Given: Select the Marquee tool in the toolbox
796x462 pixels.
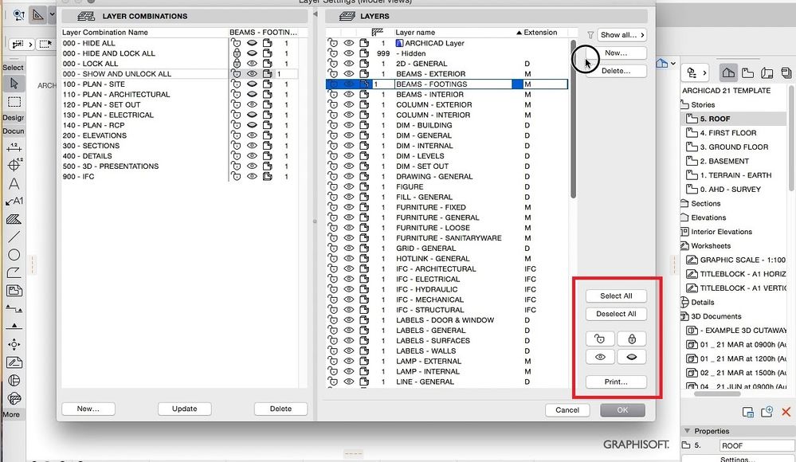Looking at the screenshot, I should (x=14, y=102).
